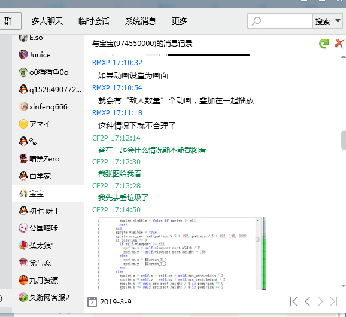Select contact 公国喵咔
Image resolution: width=346 pixels, height=317 pixels.
pyautogui.click(x=48, y=228)
